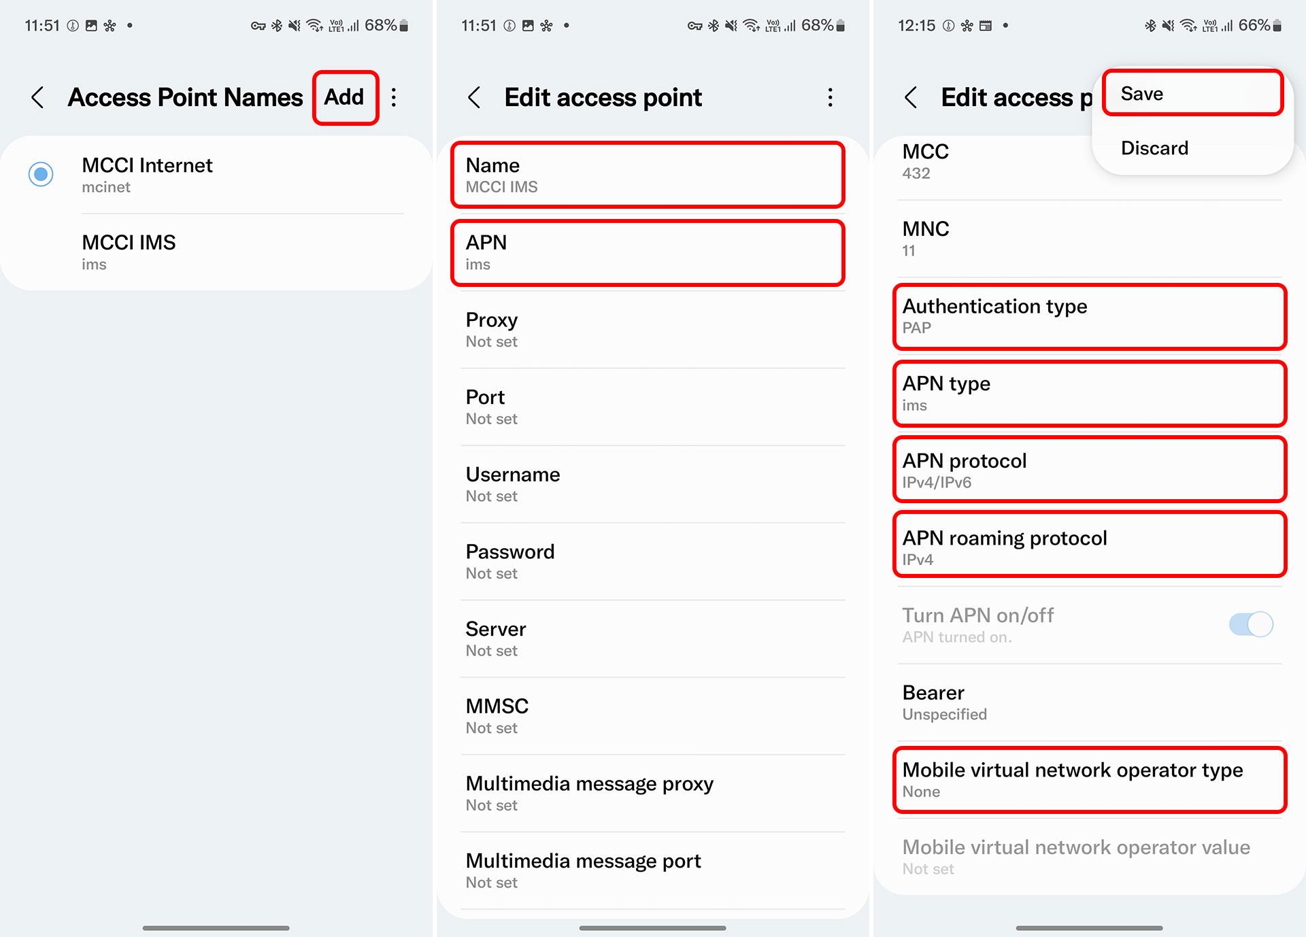Screen dimensions: 1306x937
Task: Open three-dot menu beside Add button
Action: coord(394,97)
